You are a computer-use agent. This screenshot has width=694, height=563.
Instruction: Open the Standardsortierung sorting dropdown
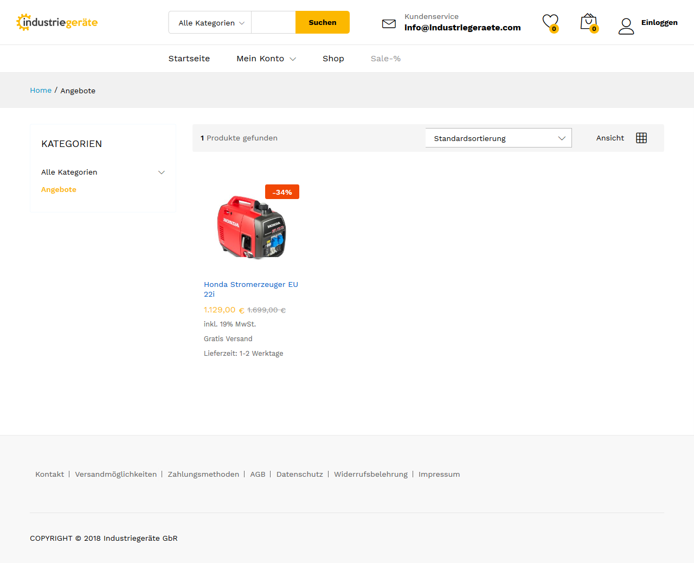[x=499, y=138]
